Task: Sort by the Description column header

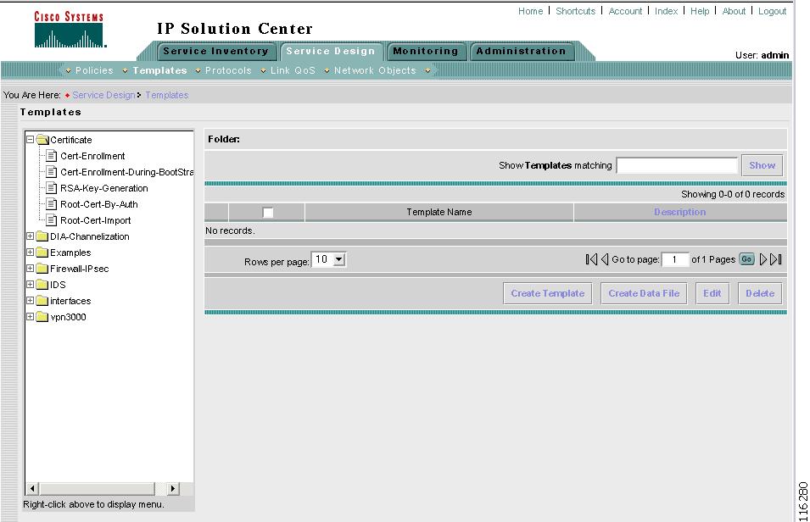Action: tap(680, 212)
